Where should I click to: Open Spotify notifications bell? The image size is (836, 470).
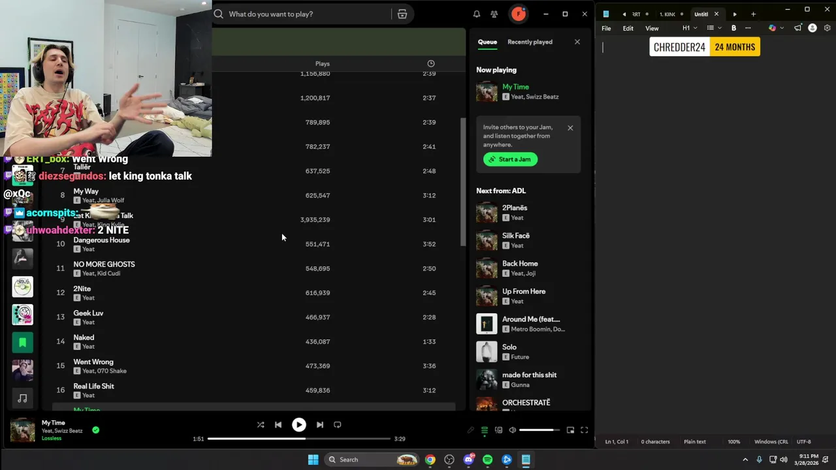477,14
